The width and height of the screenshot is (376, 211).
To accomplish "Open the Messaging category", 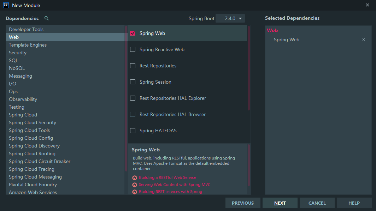I will 65,76.
